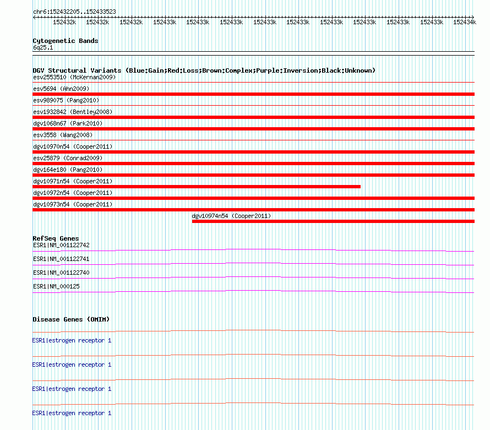
Task: Click the dgv10970n54 (Cooper2011) label
Action: (73, 146)
